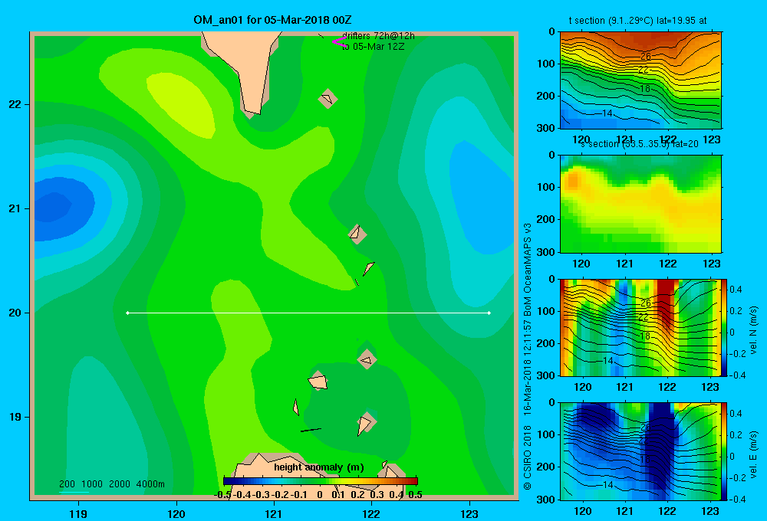The width and height of the screenshot is (767, 521).
Task: Open the temperature section panel with the 'lat=19.95' title
Action: coord(640,80)
